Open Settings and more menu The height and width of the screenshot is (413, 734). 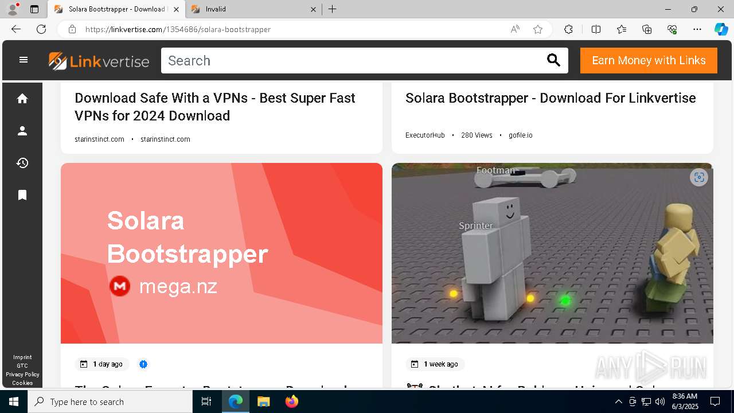697,29
